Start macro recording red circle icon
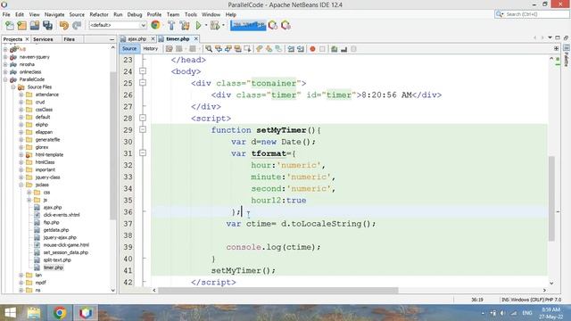Viewport: 571px width, 321px height. 312,49
